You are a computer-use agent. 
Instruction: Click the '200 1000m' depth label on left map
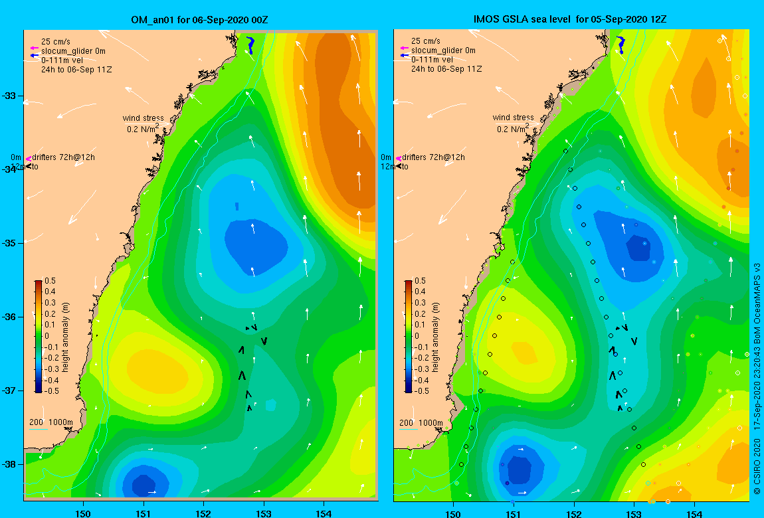[51, 422]
